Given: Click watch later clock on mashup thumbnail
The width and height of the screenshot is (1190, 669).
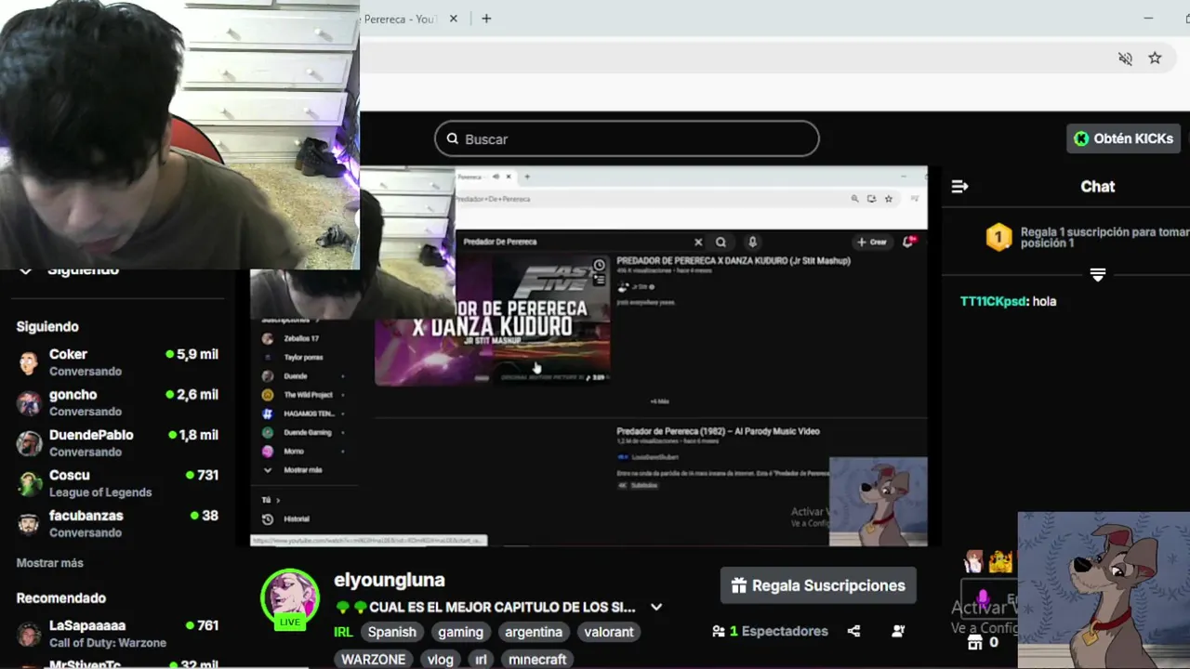Looking at the screenshot, I should (600, 266).
